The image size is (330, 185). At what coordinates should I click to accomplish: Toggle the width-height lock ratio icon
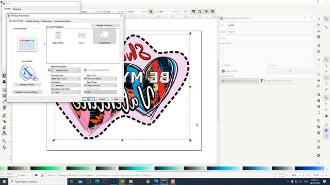tap(151, 11)
